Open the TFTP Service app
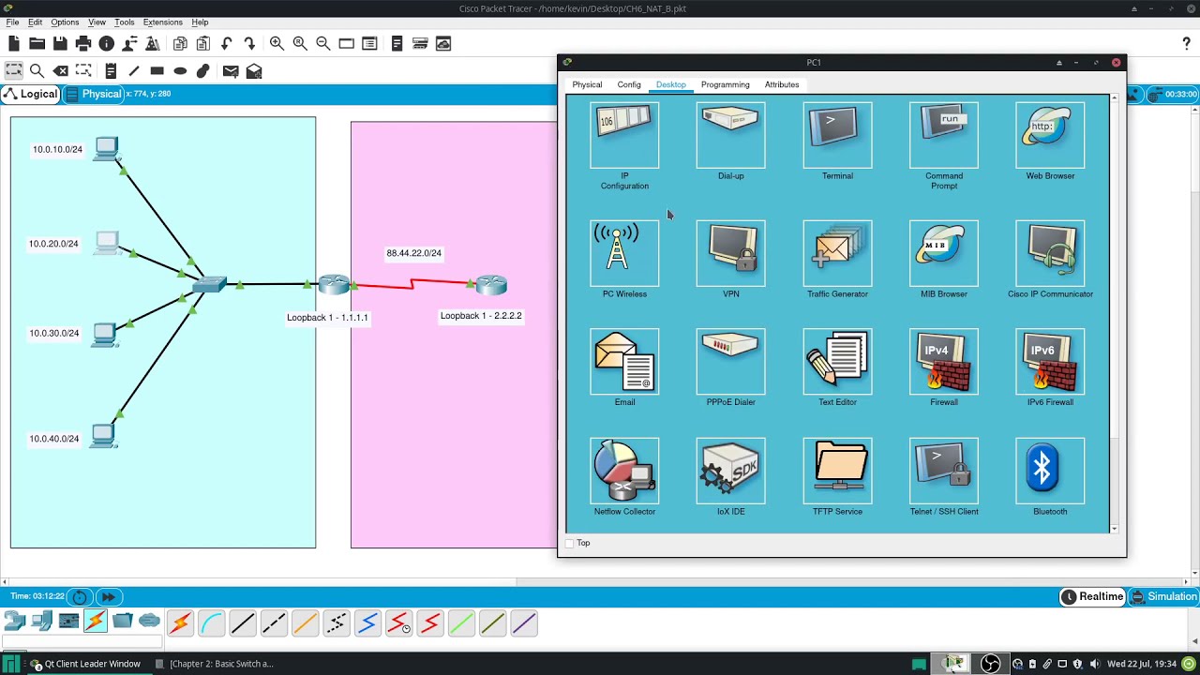 [x=837, y=471]
